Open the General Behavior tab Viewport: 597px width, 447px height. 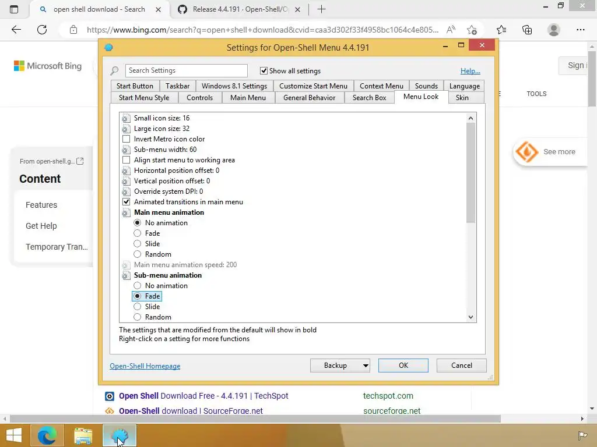[x=309, y=98]
